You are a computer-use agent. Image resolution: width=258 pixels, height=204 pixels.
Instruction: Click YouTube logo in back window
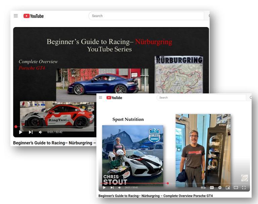pyautogui.click(x=34, y=16)
